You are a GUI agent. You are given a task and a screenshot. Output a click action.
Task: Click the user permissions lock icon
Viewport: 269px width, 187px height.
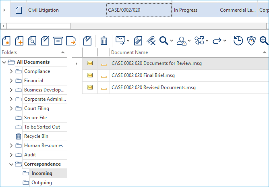point(182,41)
